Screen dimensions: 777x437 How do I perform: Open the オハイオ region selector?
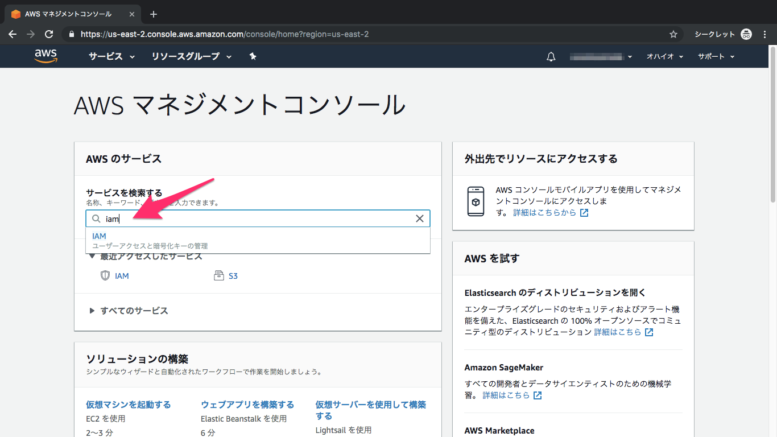coord(664,56)
